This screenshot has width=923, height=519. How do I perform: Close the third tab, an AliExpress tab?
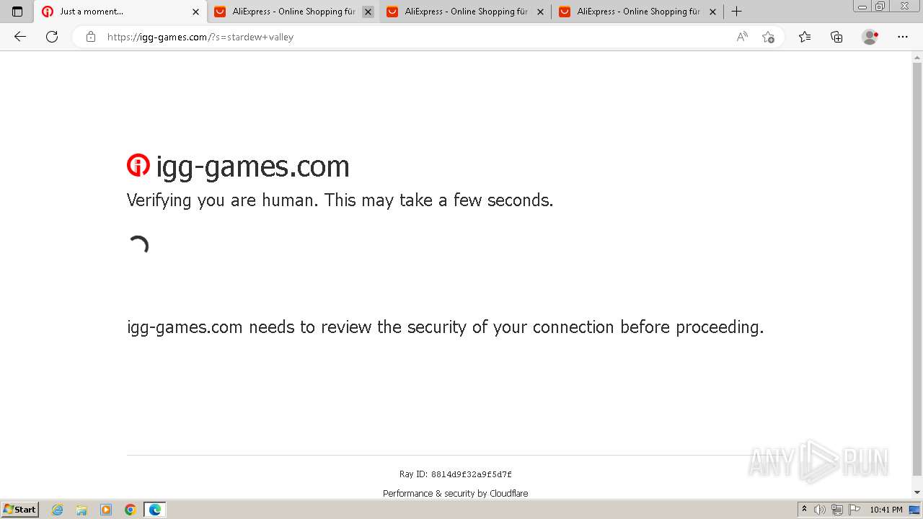pyautogui.click(x=540, y=12)
